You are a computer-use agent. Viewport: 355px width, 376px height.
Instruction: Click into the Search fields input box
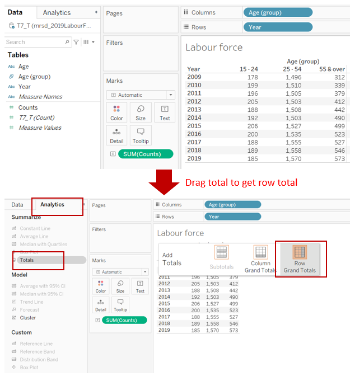[34, 42]
